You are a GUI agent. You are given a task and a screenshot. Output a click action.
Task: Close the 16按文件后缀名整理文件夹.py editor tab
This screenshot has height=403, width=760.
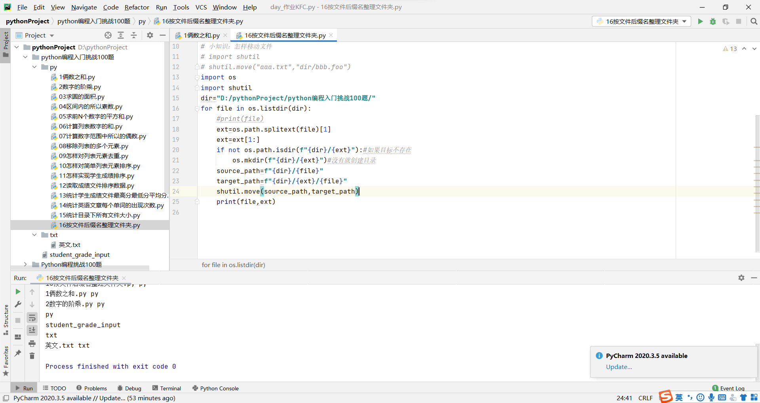331,35
